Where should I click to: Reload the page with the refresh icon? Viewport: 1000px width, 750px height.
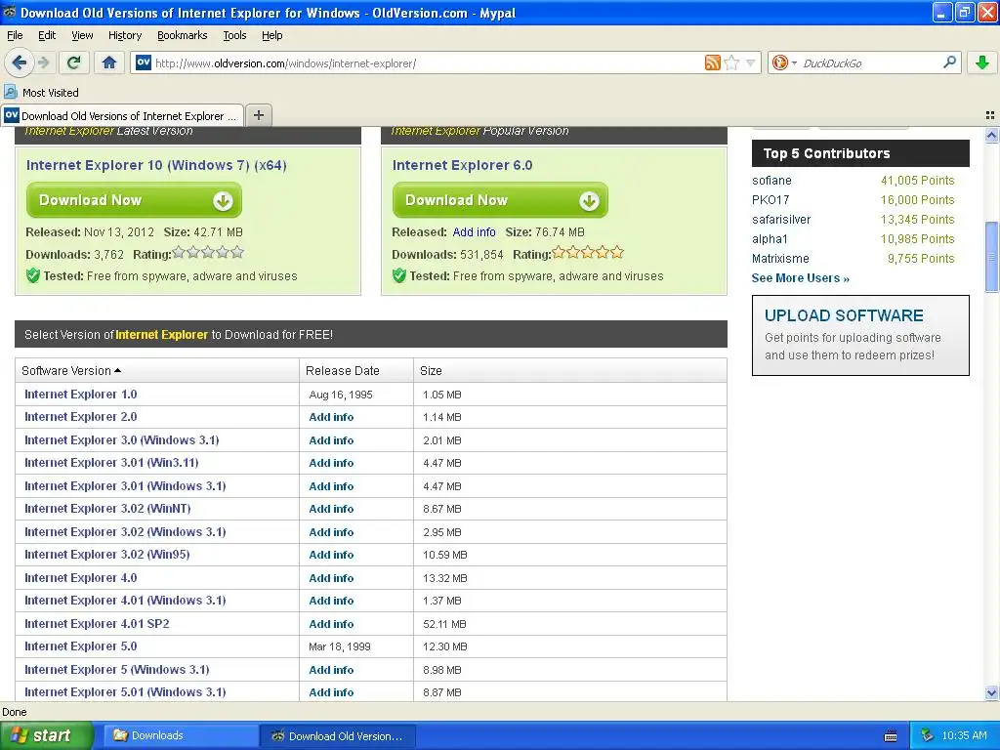[74, 62]
